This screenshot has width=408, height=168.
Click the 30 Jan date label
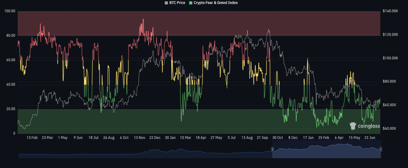pyautogui.click(x=170, y=138)
